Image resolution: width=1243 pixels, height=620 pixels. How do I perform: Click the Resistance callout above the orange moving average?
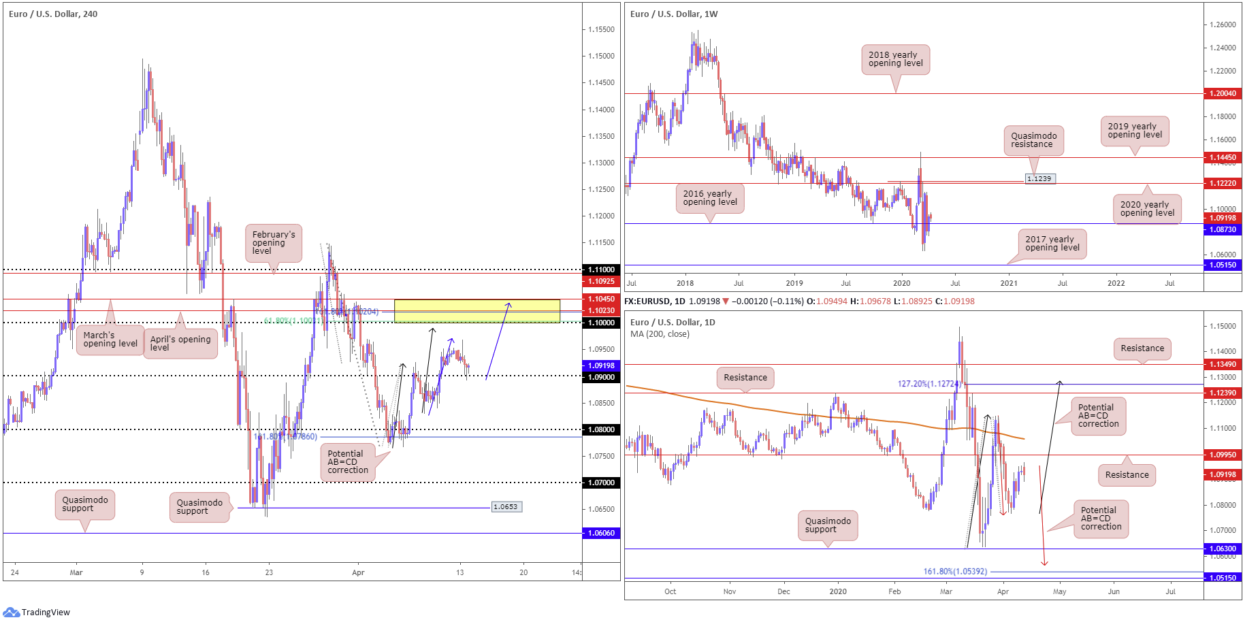pyautogui.click(x=745, y=378)
